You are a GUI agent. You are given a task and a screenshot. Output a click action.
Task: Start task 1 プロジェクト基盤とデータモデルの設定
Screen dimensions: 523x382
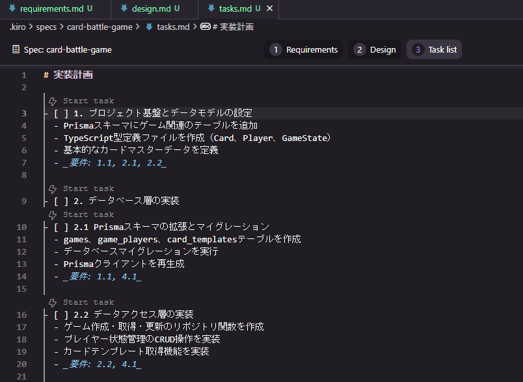(88, 101)
